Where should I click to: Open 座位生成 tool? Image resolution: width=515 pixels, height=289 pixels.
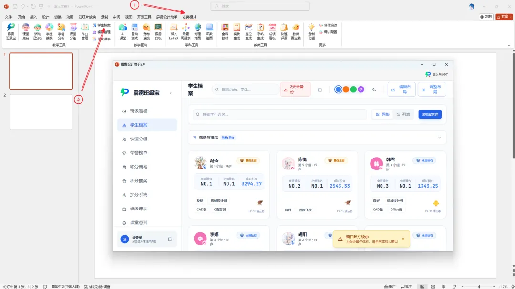tap(248, 31)
